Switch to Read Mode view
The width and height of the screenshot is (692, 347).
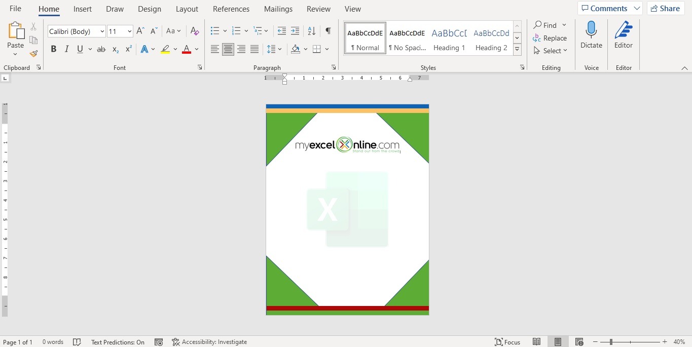pyautogui.click(x=536, y=342)
